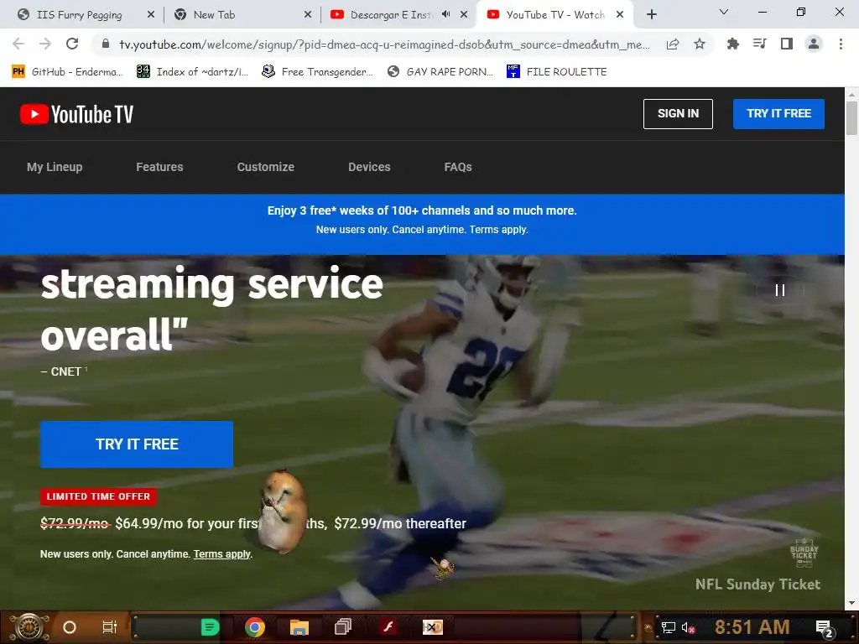Open the Features menu item
Viewport: 859px width, 644px height.
pos(159,167)
